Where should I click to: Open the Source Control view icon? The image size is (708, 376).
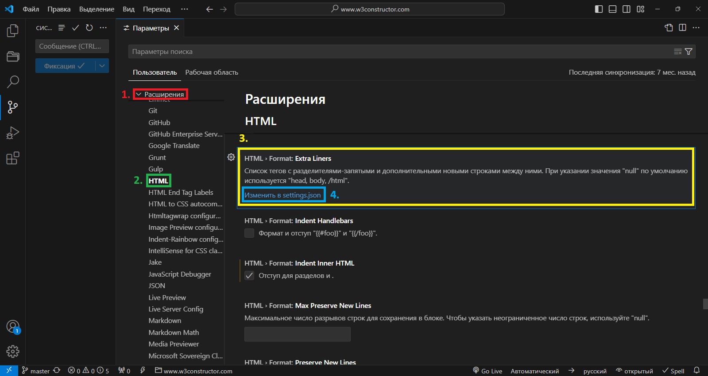(13, 107)
